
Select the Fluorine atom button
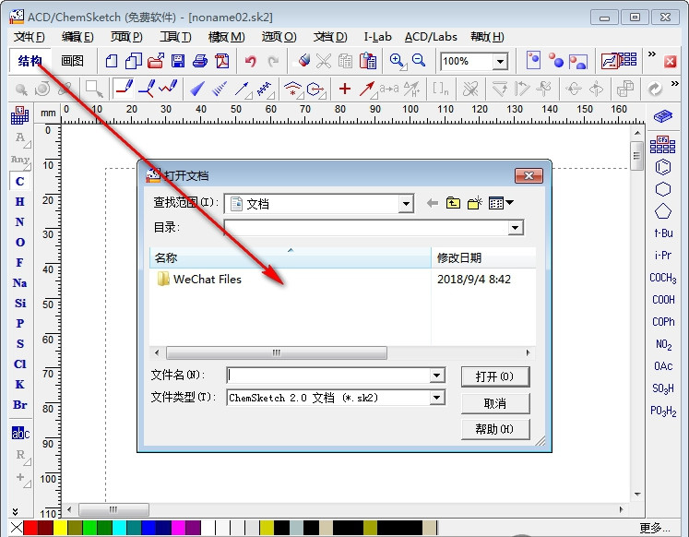[19, 262]
